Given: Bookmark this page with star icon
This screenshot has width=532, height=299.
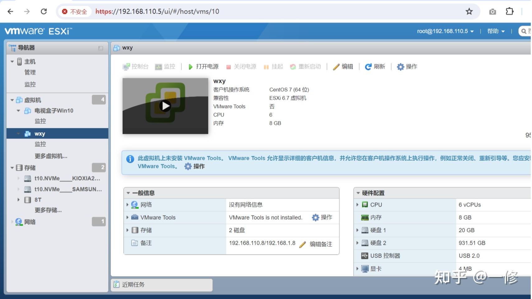Looking at the screenshot, I should tap(469, 12).
